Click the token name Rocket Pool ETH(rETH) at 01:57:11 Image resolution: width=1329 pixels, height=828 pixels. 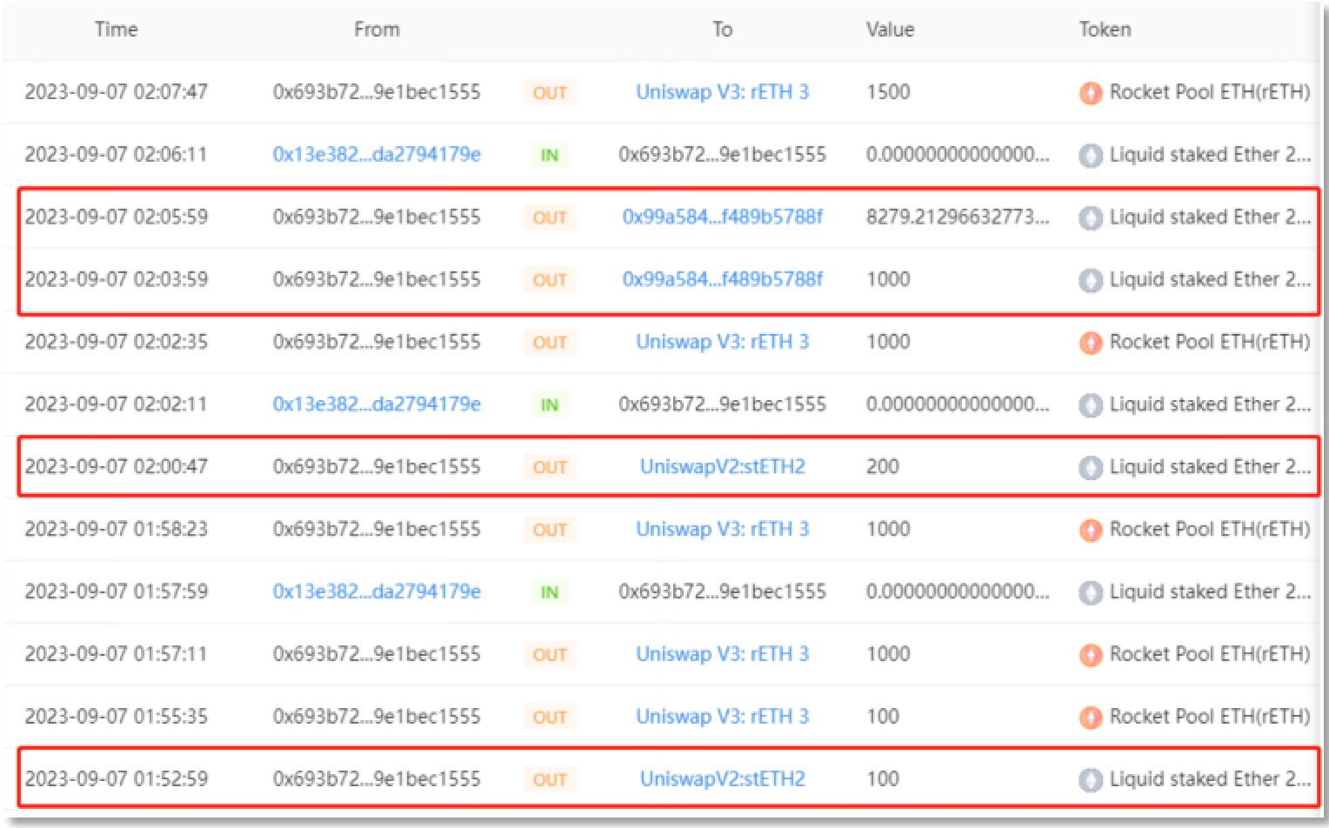[1210, 654]
